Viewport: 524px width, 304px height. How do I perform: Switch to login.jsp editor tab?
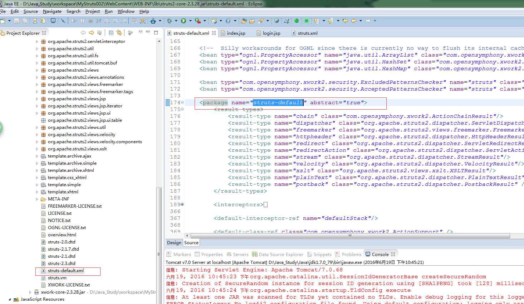tap(269, 33)
